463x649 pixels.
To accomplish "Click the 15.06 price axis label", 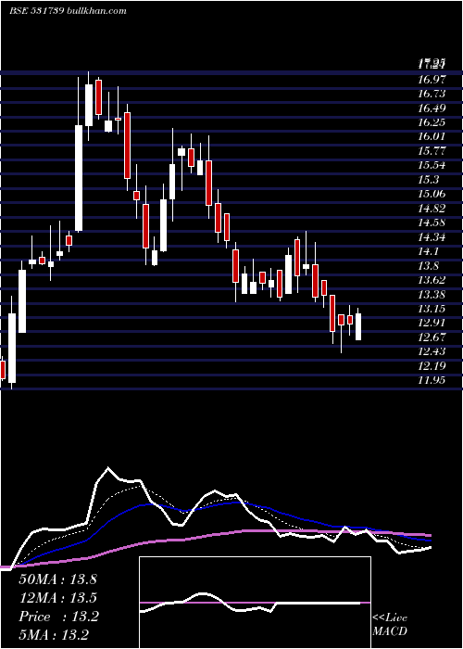I will (432, 194).
